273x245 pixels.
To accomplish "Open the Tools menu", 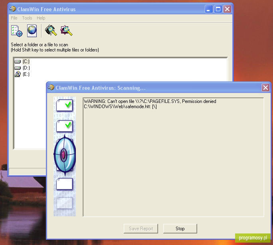I will click(27, 18).
